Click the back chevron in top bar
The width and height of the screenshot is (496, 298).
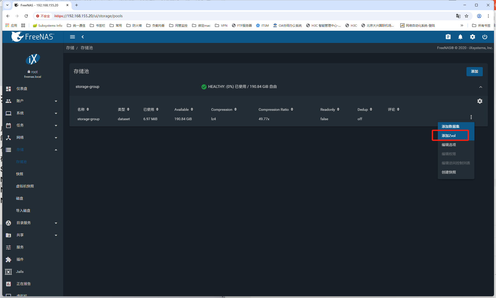click(83, 37)
